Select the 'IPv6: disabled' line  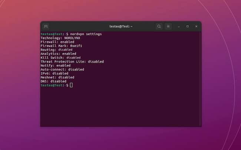click(x=55, y=73)
